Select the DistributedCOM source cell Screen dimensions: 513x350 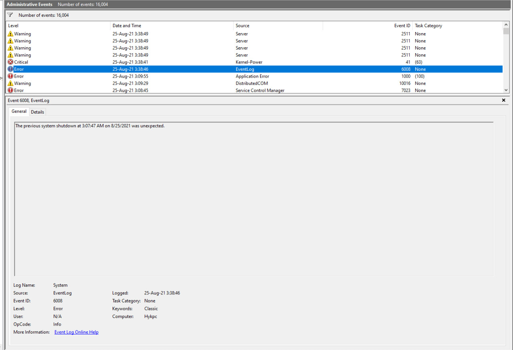coord(252,83)
